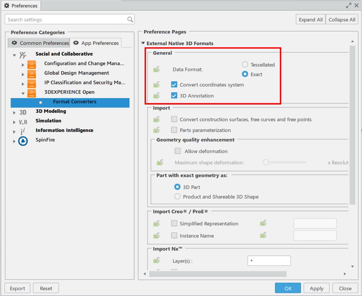Click the scroll right arrow

345,274
